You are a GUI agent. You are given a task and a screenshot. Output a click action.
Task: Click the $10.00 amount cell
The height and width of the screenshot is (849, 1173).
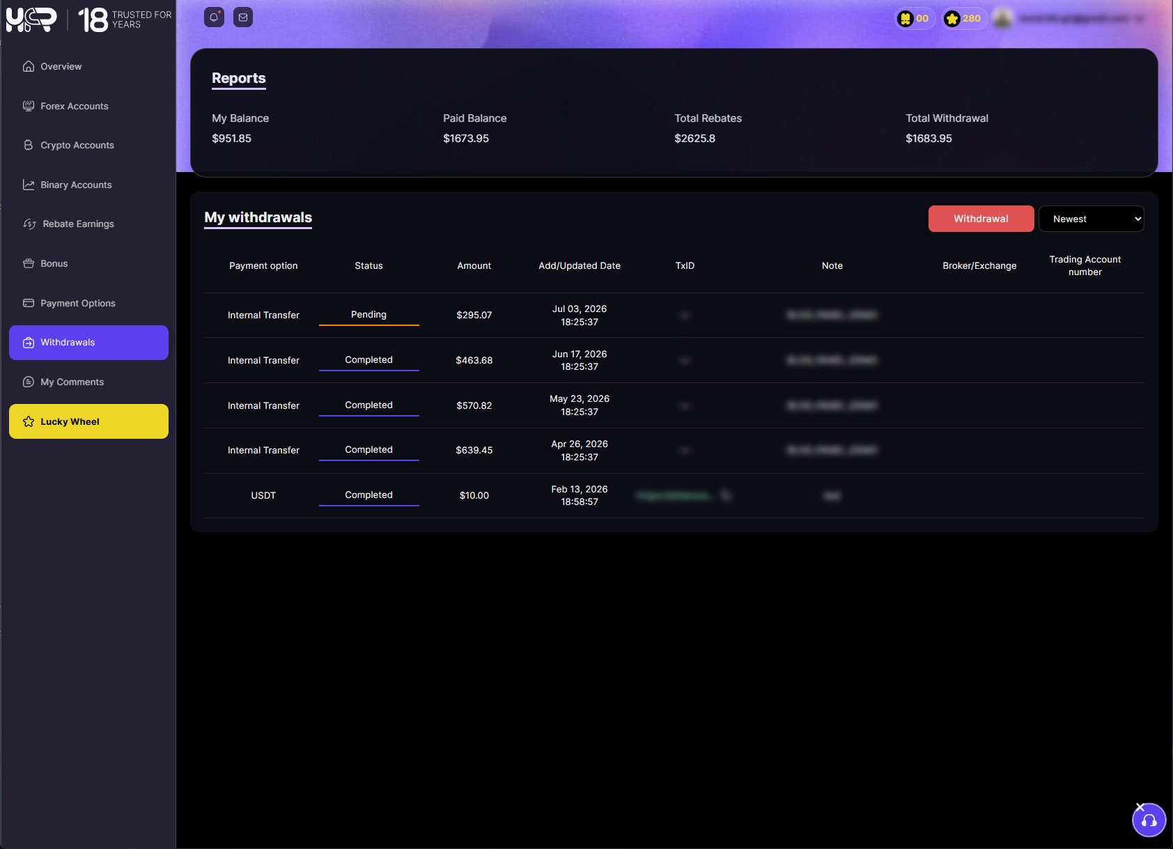[474, 495]
